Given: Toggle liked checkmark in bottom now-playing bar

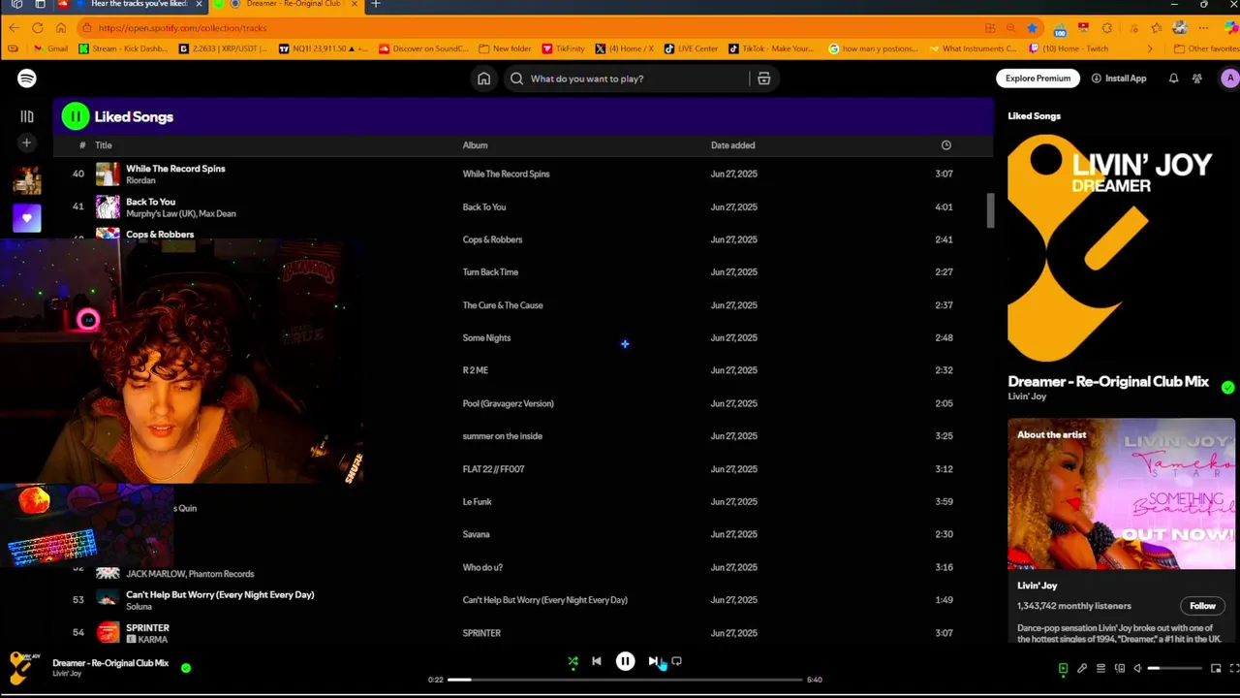Looking at the screenshot, I should point(186,667).
